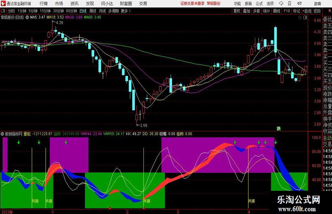Click the MA10: 3.52 indicator value
This screenshot has width=332, height=214.
click(x=55, y=17)
